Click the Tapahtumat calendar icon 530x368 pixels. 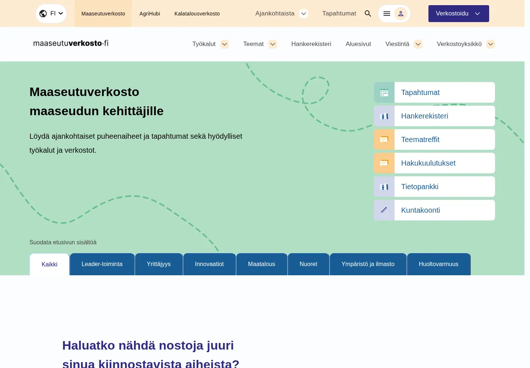(384, 92)
